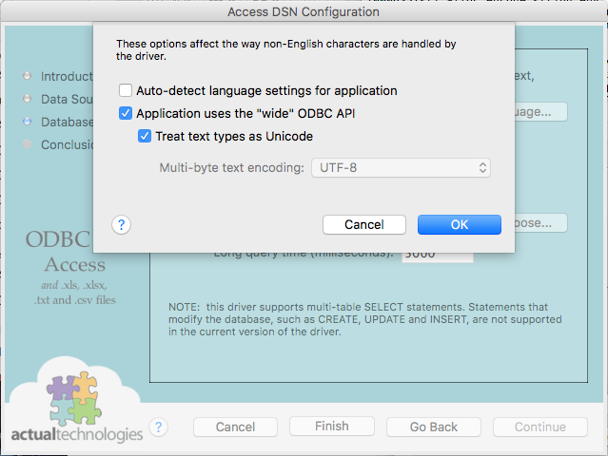Click the long query time field
The image size is (608, 456).
[438, 256]
